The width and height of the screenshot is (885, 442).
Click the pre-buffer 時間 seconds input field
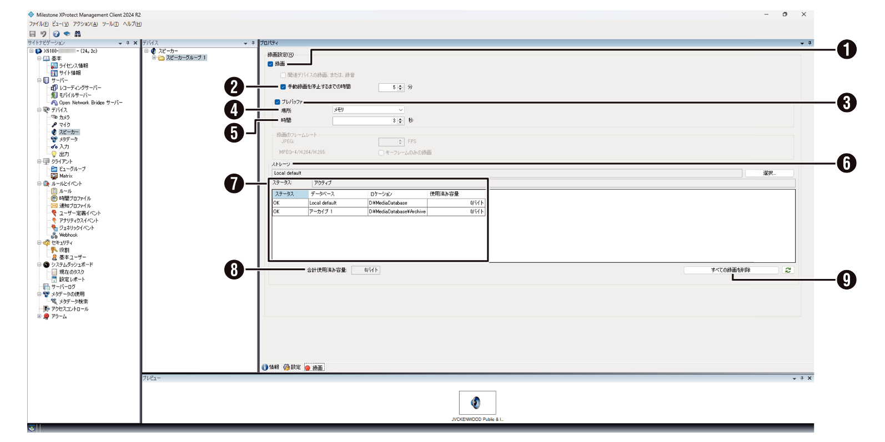(x=364, y=121)
